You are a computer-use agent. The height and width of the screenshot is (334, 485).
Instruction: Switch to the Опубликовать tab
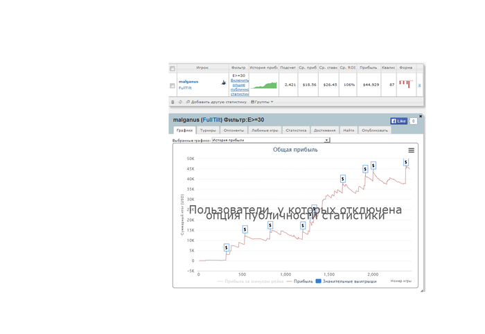click(x=375, y=130)
